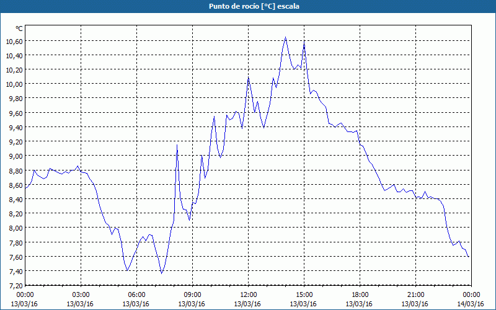Click the 9,60 y-axis value
496x310 pixels.
click(16, 113)
